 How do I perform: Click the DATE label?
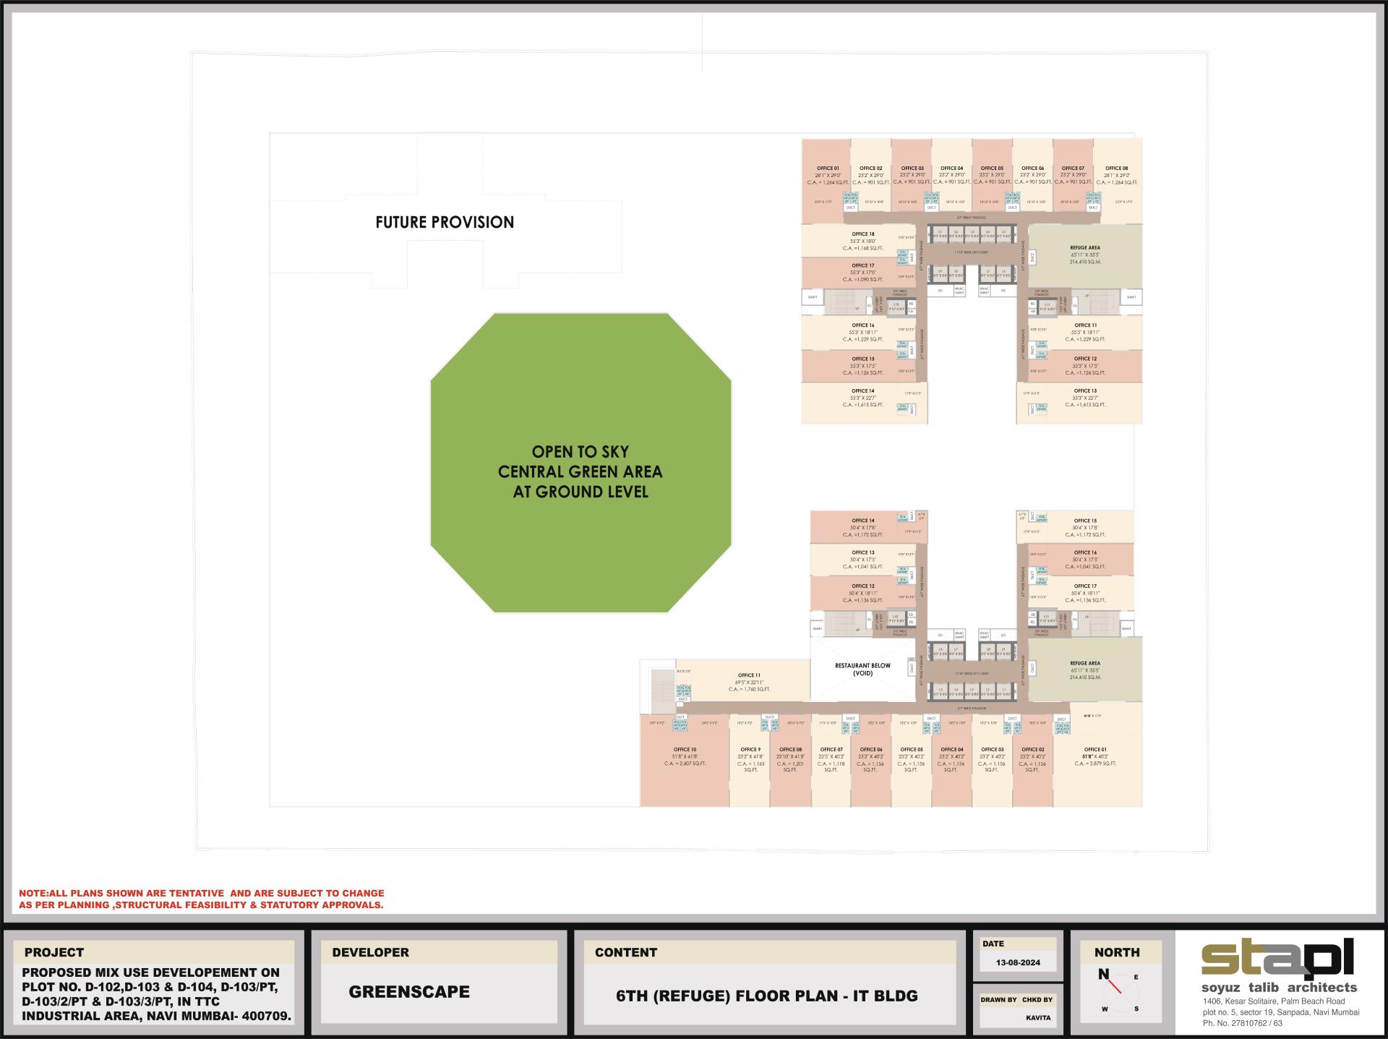[993, 944]
